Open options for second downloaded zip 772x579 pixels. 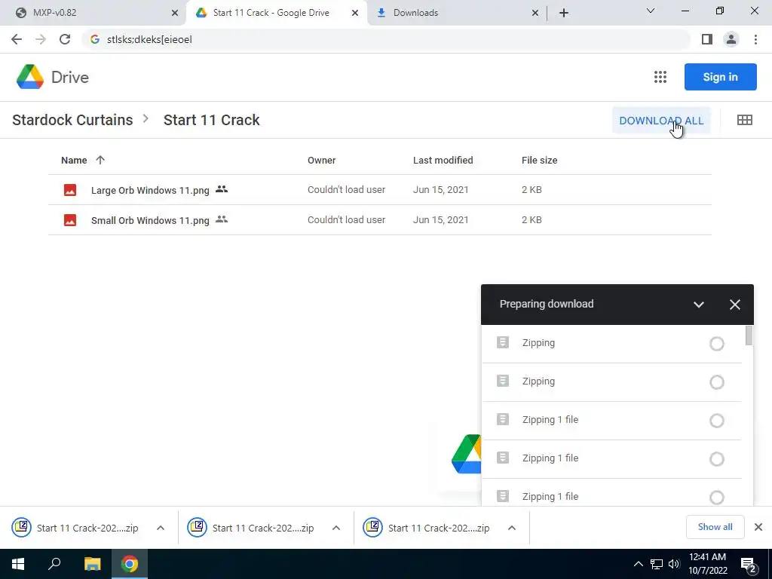336,528
